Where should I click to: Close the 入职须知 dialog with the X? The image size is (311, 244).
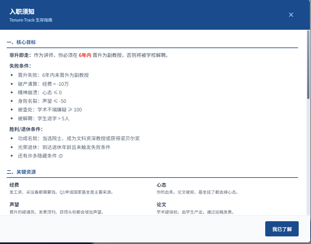pos(291,15)
